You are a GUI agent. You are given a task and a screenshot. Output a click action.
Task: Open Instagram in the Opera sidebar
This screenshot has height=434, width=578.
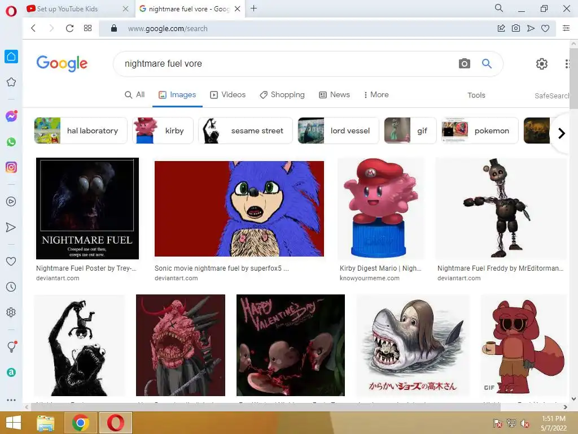pos(11,167)
